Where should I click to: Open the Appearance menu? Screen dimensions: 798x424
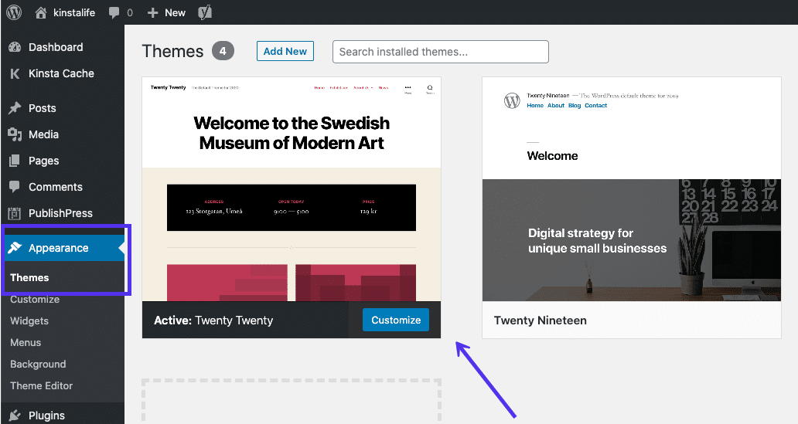click(58, 248)
